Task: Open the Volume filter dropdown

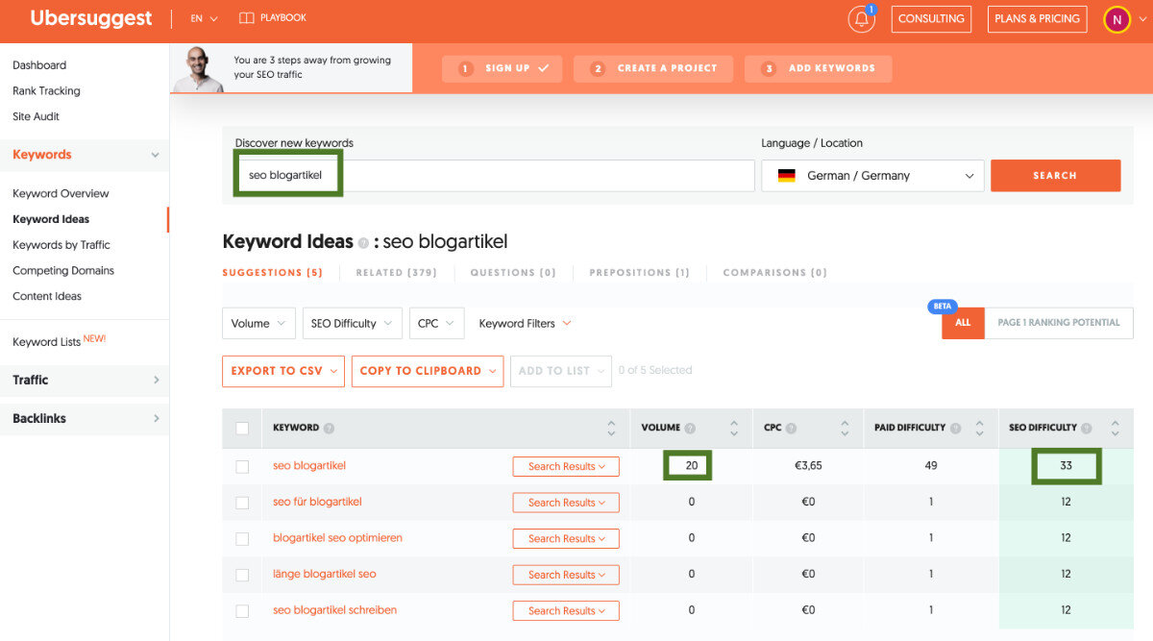Action: coord(258,324)
